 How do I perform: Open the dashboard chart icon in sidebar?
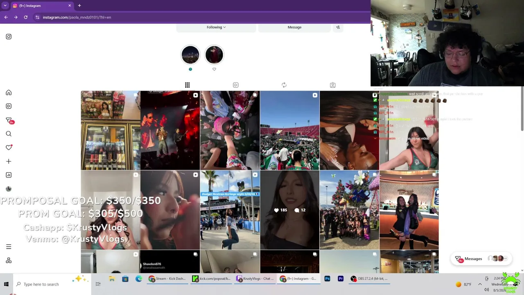click(9, 175)
